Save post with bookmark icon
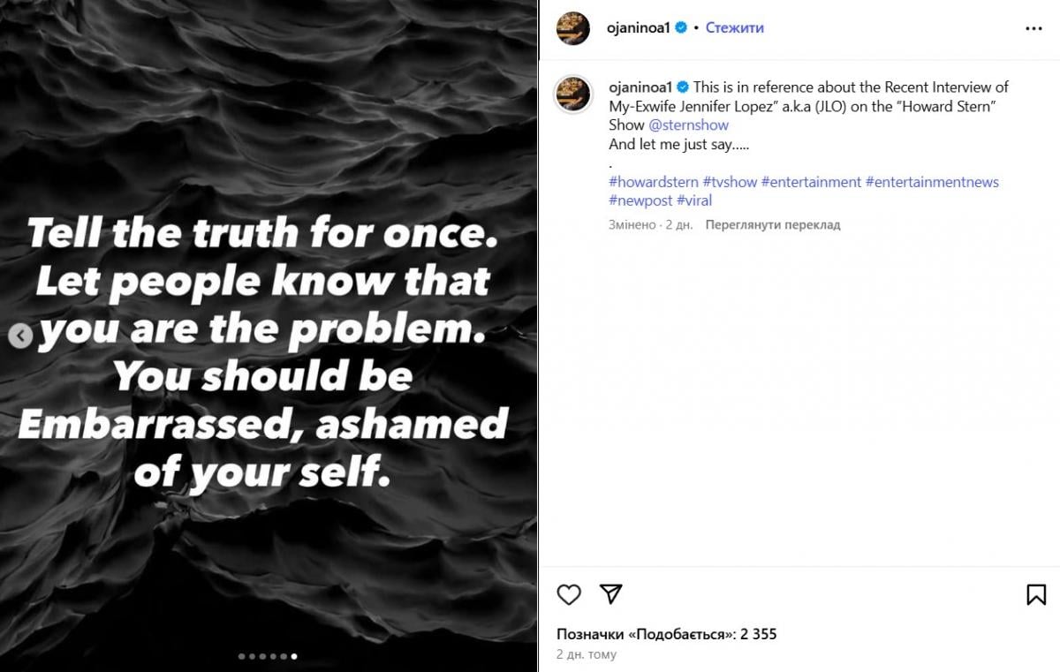 pyautogui.click(x=1036, y=594)
